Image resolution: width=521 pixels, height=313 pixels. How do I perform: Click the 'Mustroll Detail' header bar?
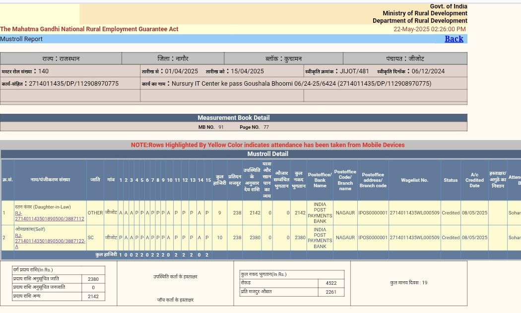(x=268, y=154)
